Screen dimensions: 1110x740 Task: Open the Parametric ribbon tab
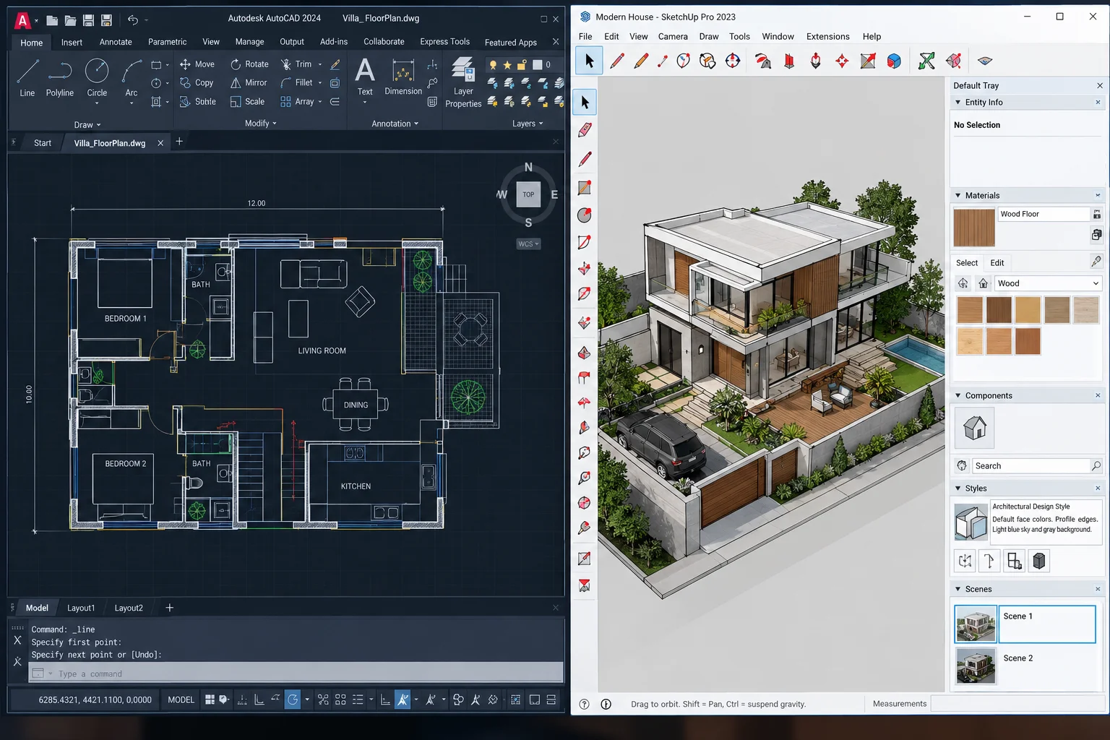pos(167,42)
